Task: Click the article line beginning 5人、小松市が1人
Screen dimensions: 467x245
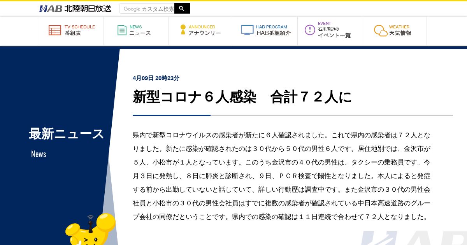Action: [x=282, y=163]
